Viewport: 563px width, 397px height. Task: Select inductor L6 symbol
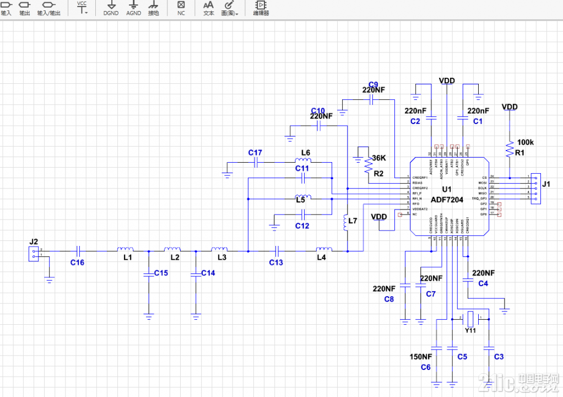(303, 160)
